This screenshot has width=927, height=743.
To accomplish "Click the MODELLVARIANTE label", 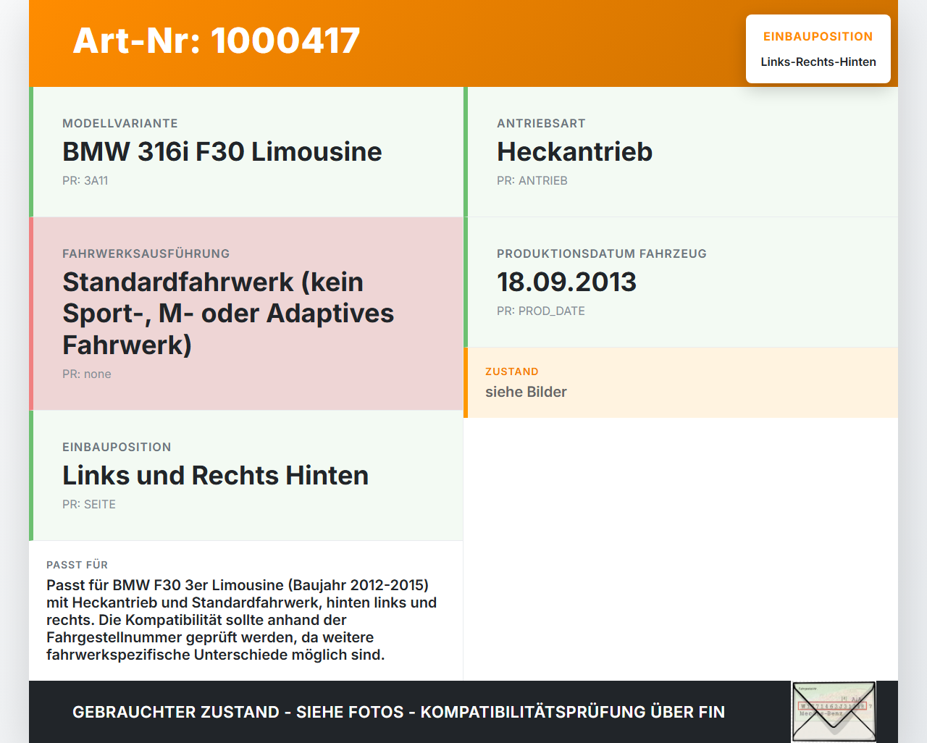I will [120, 124].
